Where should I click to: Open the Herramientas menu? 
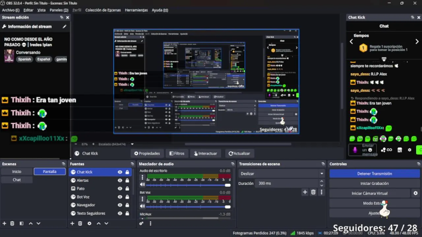(x=136, y=10)
